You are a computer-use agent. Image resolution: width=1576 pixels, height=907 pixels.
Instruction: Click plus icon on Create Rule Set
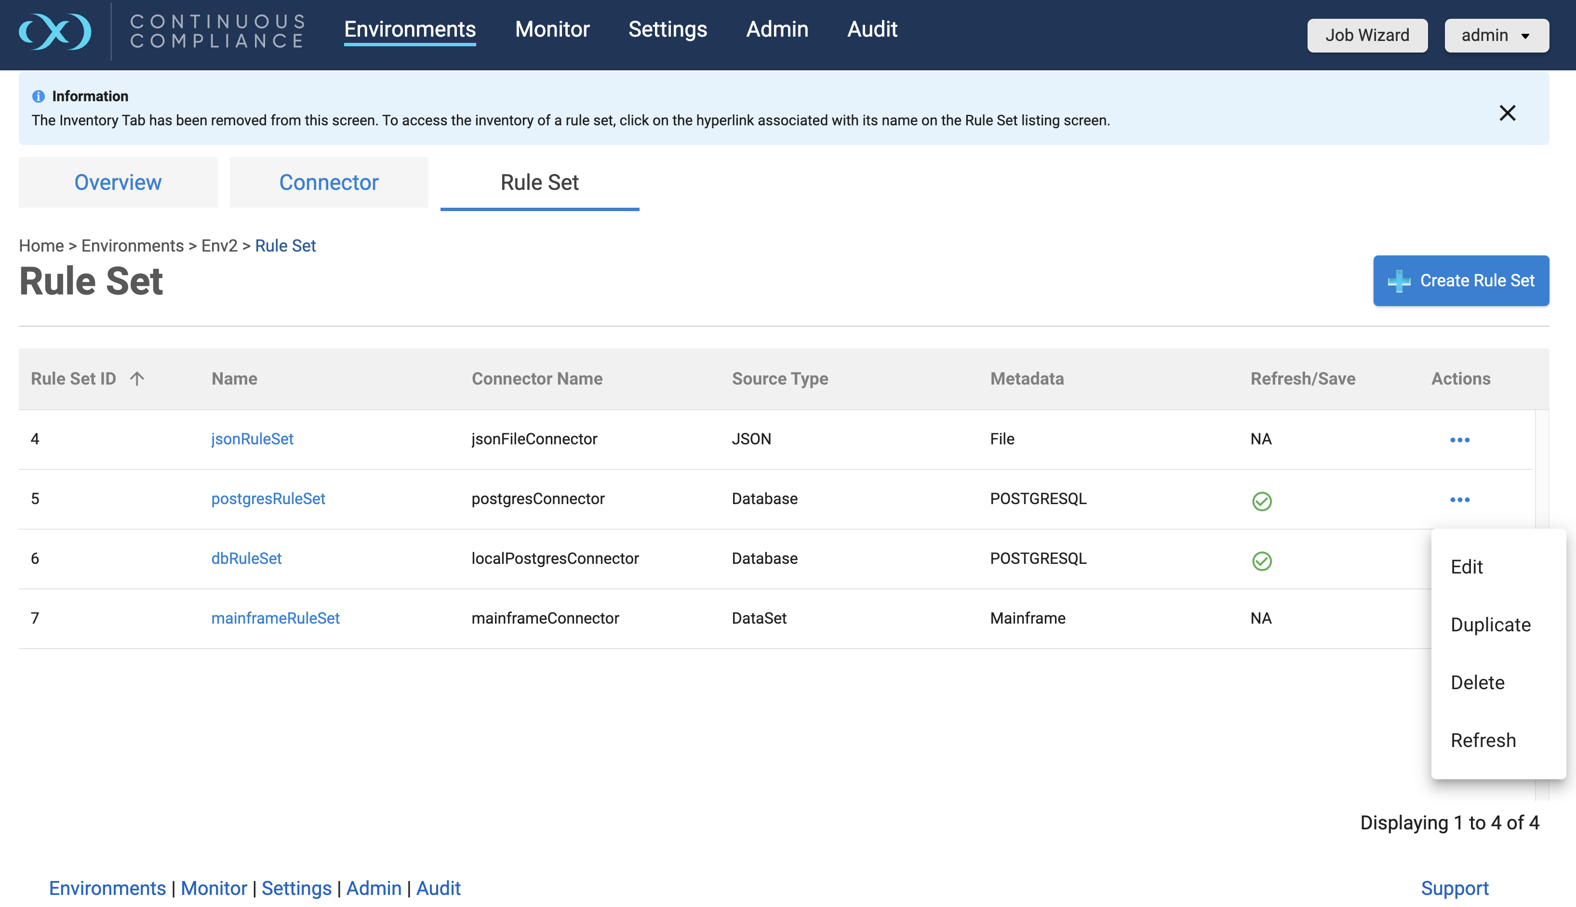coord(1399,281)
